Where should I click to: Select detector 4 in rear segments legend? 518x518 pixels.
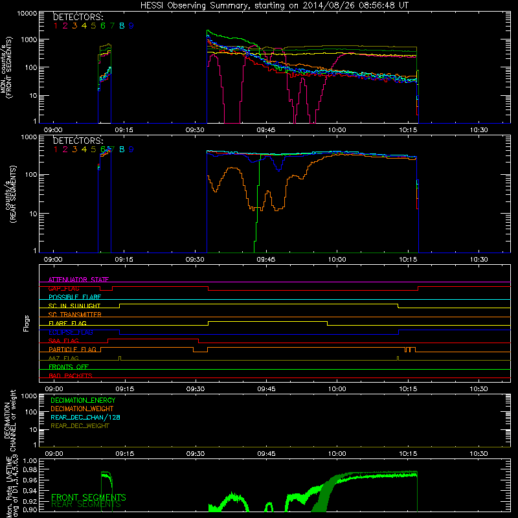coord(84,150)
